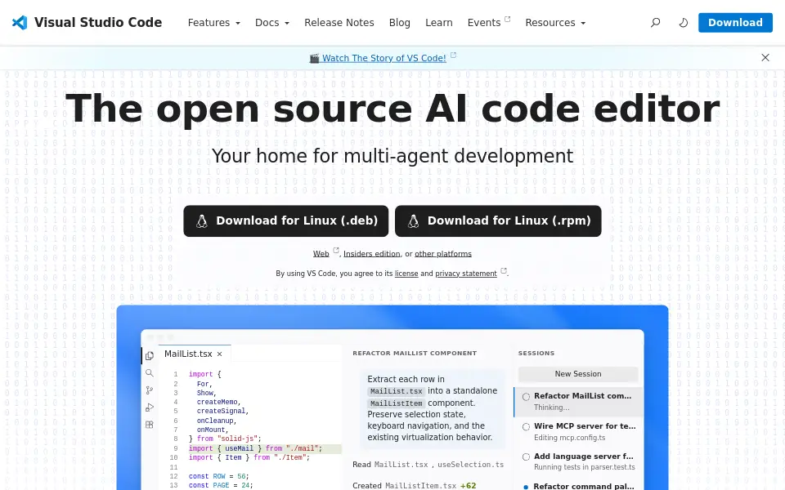Select Add language server session status circle
Viewport: 785px width, 490px height.
point(526,457)
